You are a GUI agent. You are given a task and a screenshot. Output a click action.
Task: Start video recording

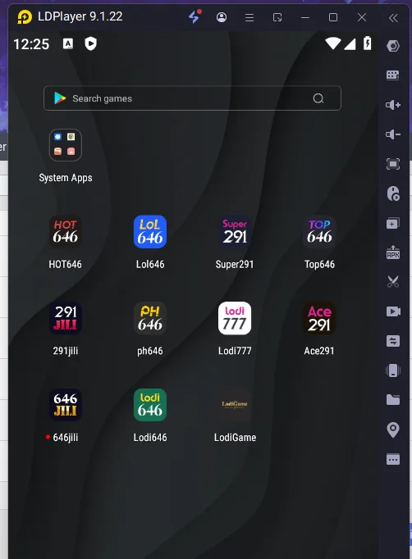(393, 311)
